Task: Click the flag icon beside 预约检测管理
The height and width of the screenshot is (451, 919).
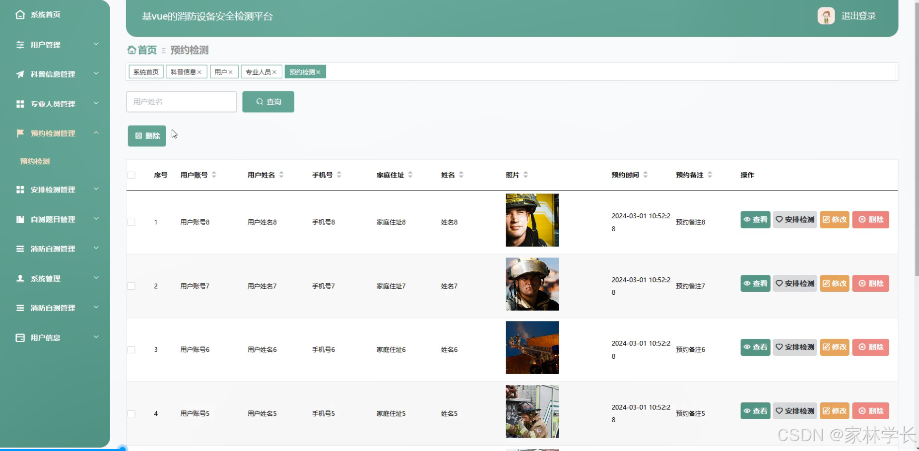Action: pyautogui.click(x=20, y=133)
